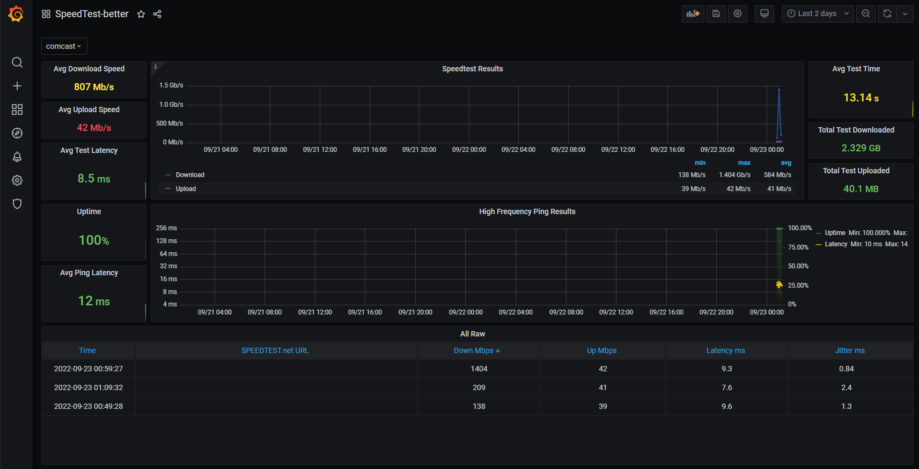
Task: Sort table by SPEEDTEST.net URL column
Action: (x=275, y=350)
